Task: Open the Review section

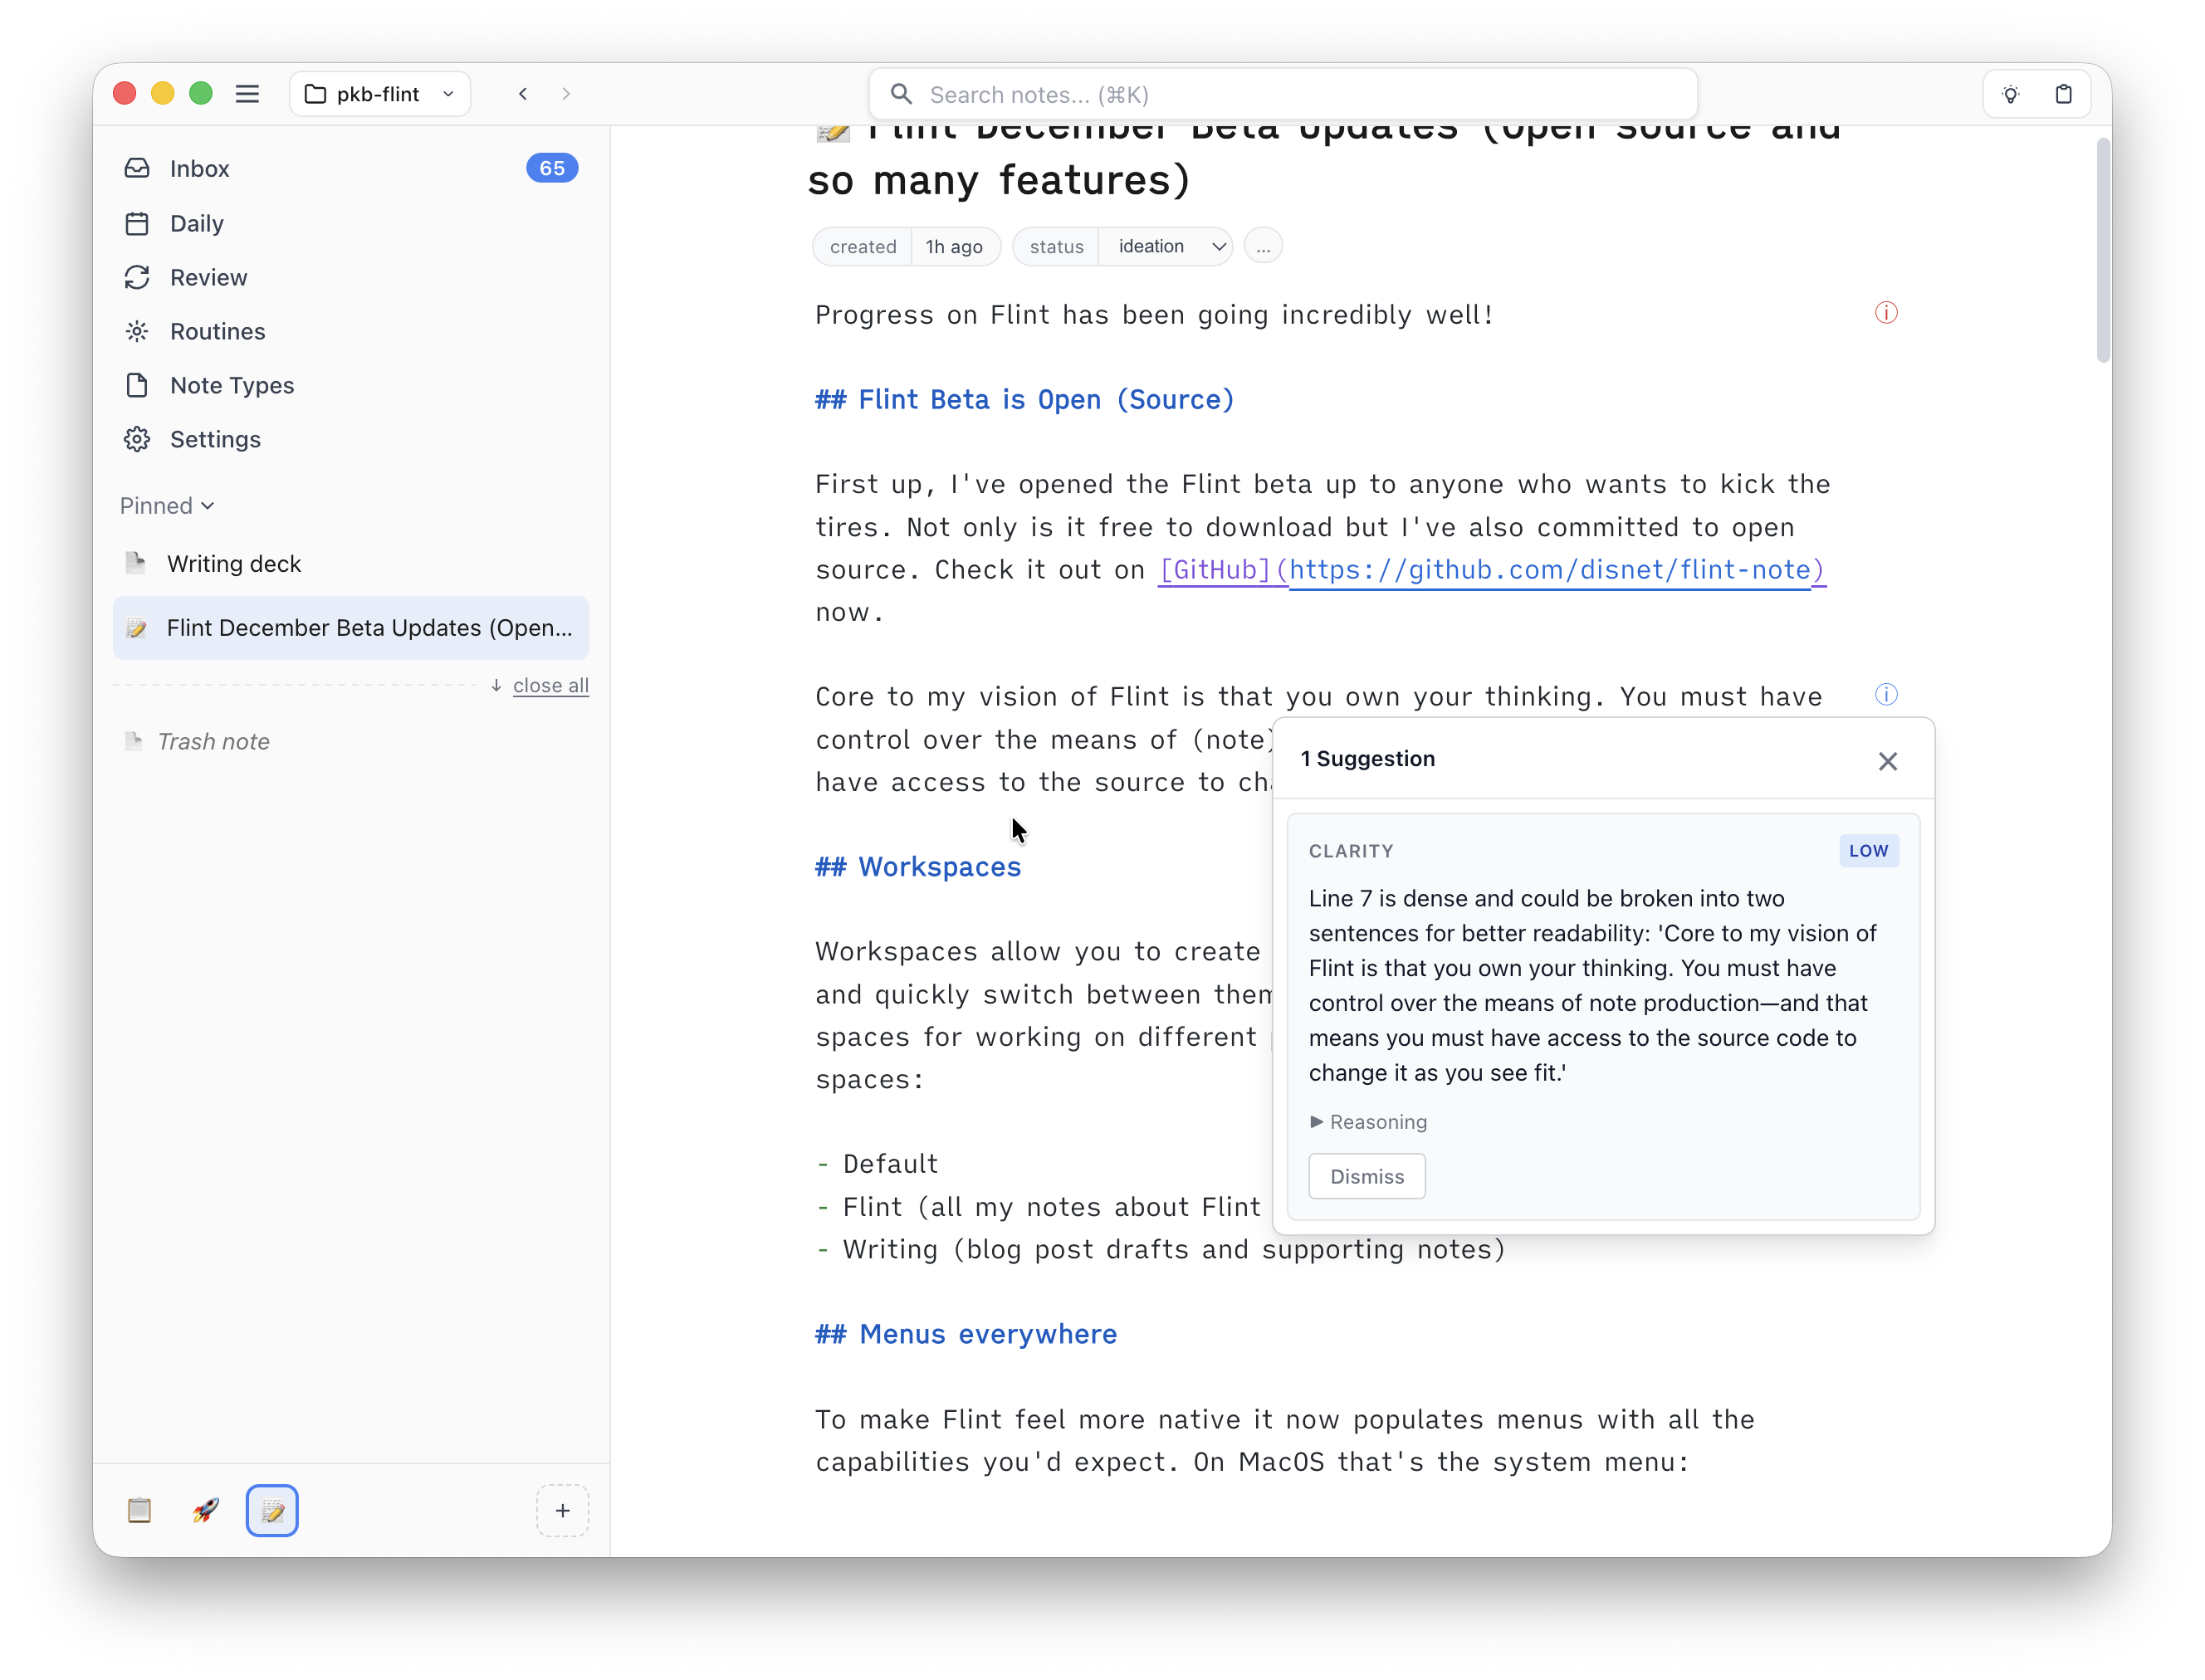Action: click(207, 277)
